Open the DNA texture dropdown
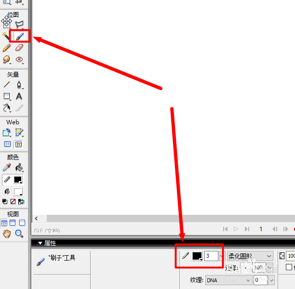The image size is (295, 289). coord(229,280)
